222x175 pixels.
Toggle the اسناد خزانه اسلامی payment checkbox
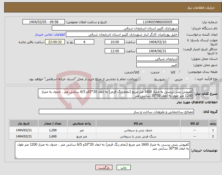point(141,78)
